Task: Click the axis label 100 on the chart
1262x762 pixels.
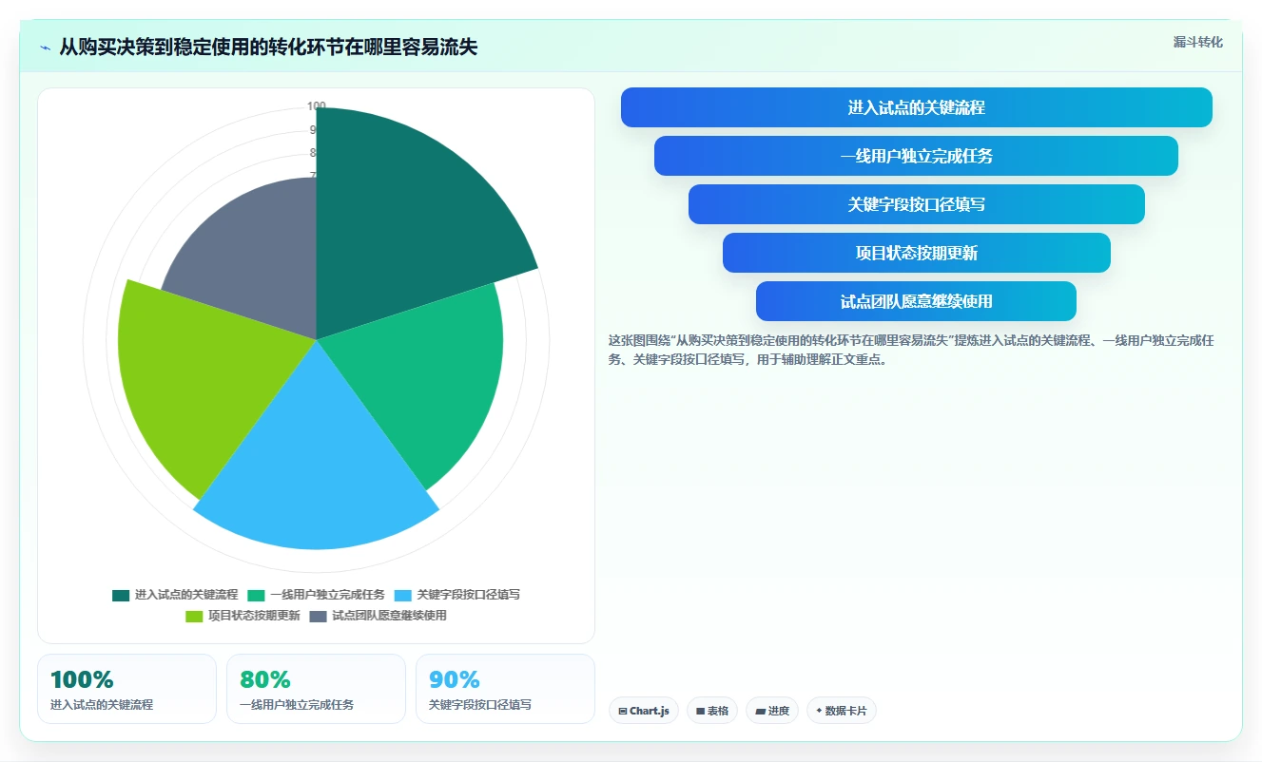Action: (317, 106)
